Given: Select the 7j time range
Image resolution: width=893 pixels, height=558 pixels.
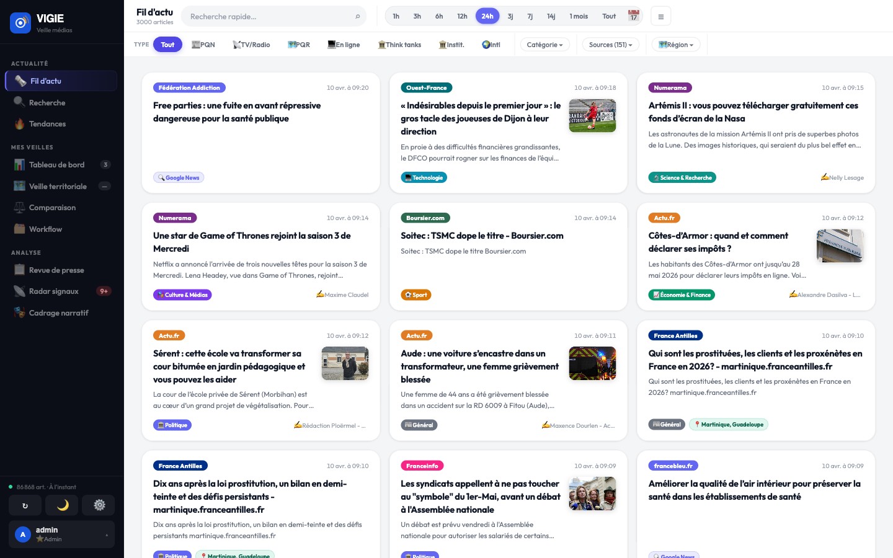Looking at the screenshot, I should tap(530, 16).
